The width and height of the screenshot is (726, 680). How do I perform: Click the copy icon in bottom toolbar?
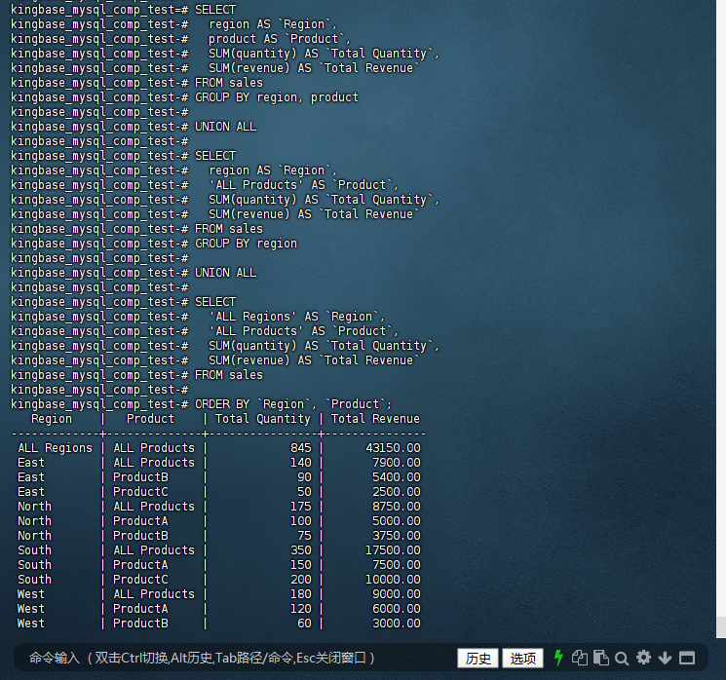[x=579, y=658]
